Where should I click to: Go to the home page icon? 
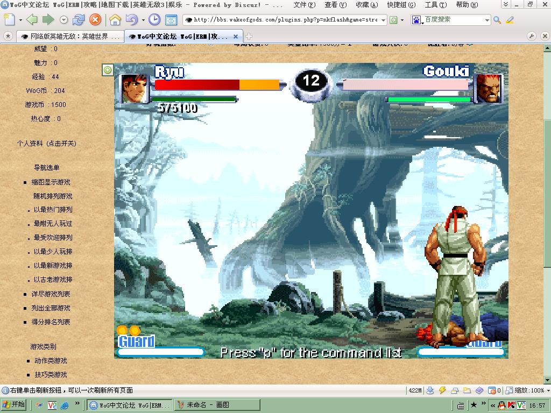[x=115, y=20]
